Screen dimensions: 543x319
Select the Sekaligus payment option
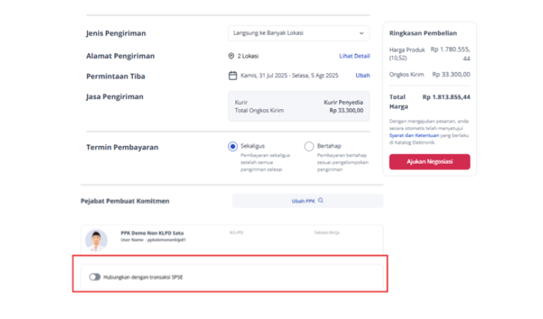pos(232,146)
